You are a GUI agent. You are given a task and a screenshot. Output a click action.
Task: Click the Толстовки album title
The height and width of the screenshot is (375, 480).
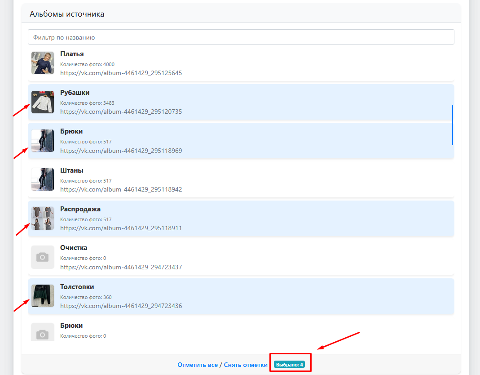77,287
